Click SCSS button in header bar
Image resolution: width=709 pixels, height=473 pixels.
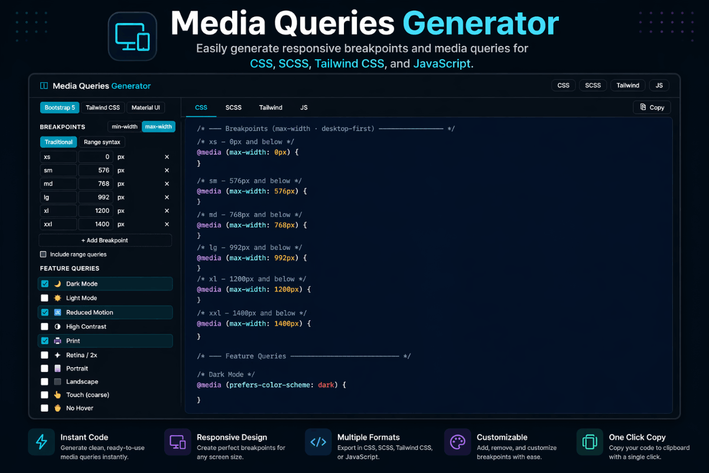tap(593, 85)
